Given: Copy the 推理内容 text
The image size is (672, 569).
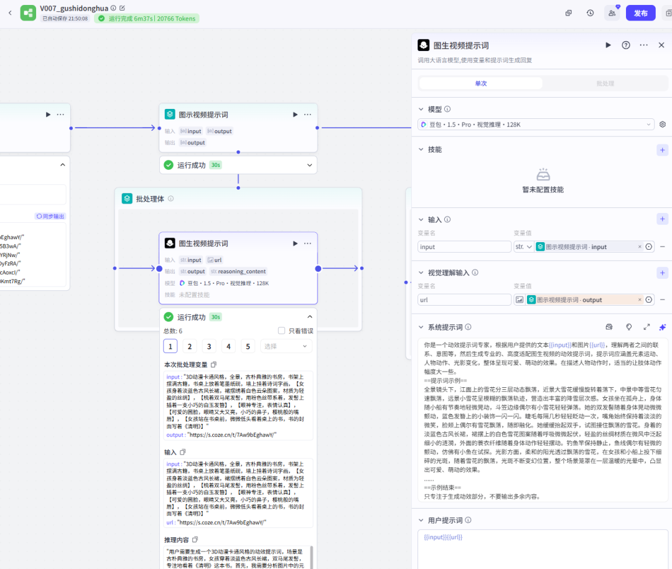Looking at the screenshot, I should (x=195, y=540).
